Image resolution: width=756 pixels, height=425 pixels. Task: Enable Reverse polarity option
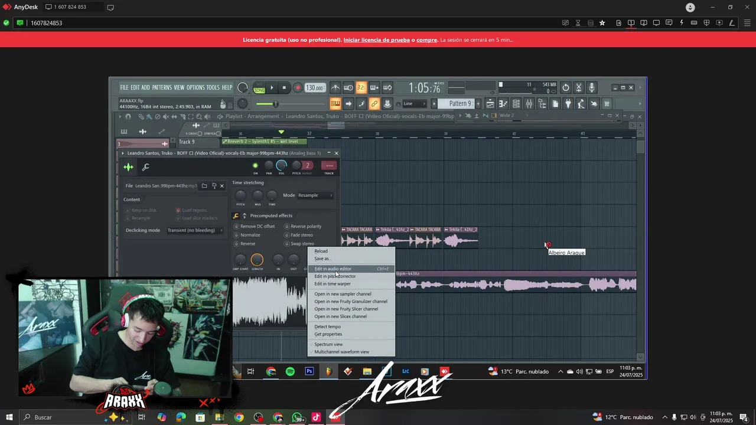[x=303, y=226]
